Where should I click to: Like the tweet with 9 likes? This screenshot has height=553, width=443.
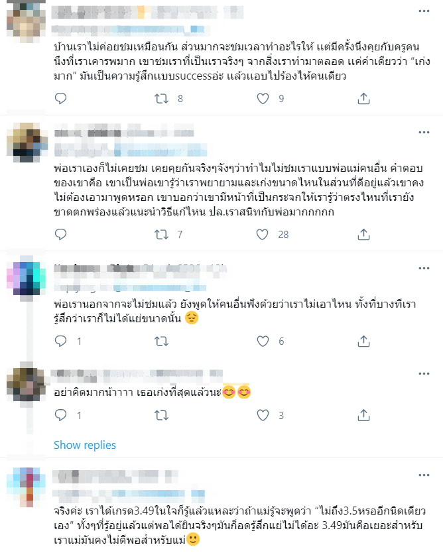[263, 98]
